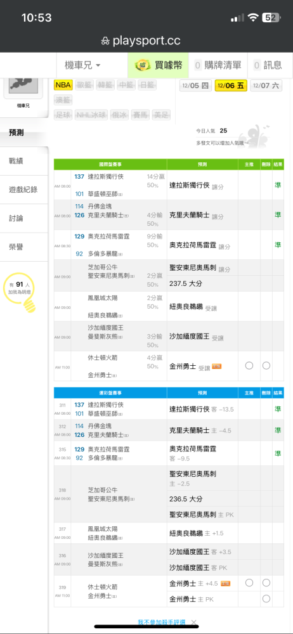
Task: Click 達拉斯獨行俠 客 -13.5 prediction
Action: (202, 409)
